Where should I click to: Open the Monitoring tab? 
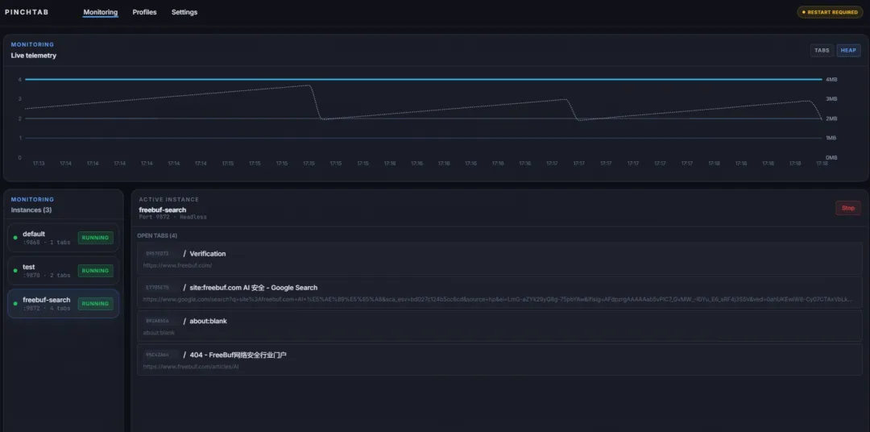(101, 12)
